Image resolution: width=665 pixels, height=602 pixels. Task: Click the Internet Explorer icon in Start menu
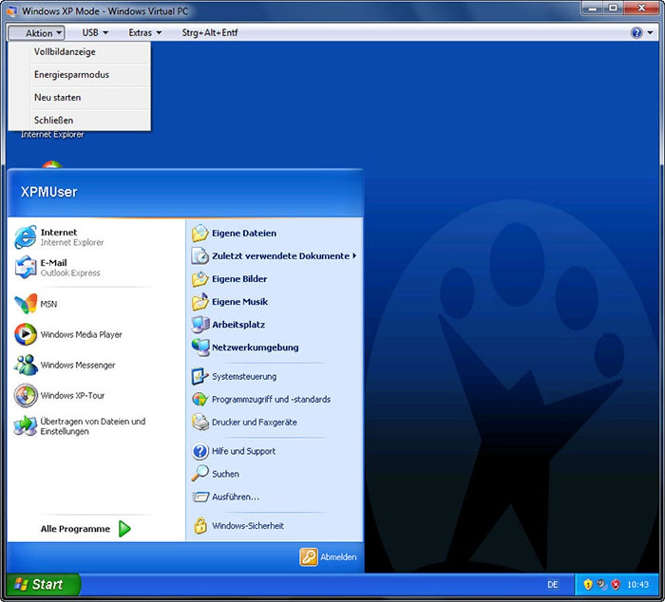[x=25, y=237]
